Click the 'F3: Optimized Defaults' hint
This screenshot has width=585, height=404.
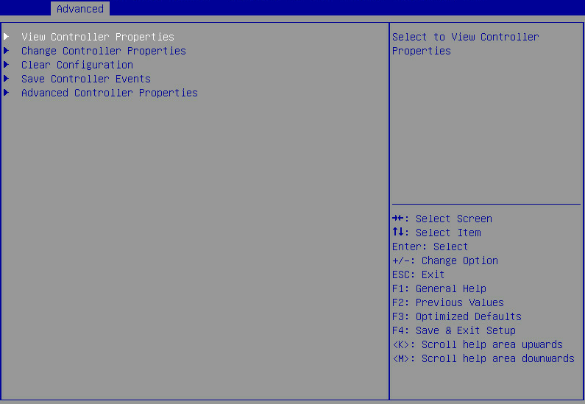point(457,316)
